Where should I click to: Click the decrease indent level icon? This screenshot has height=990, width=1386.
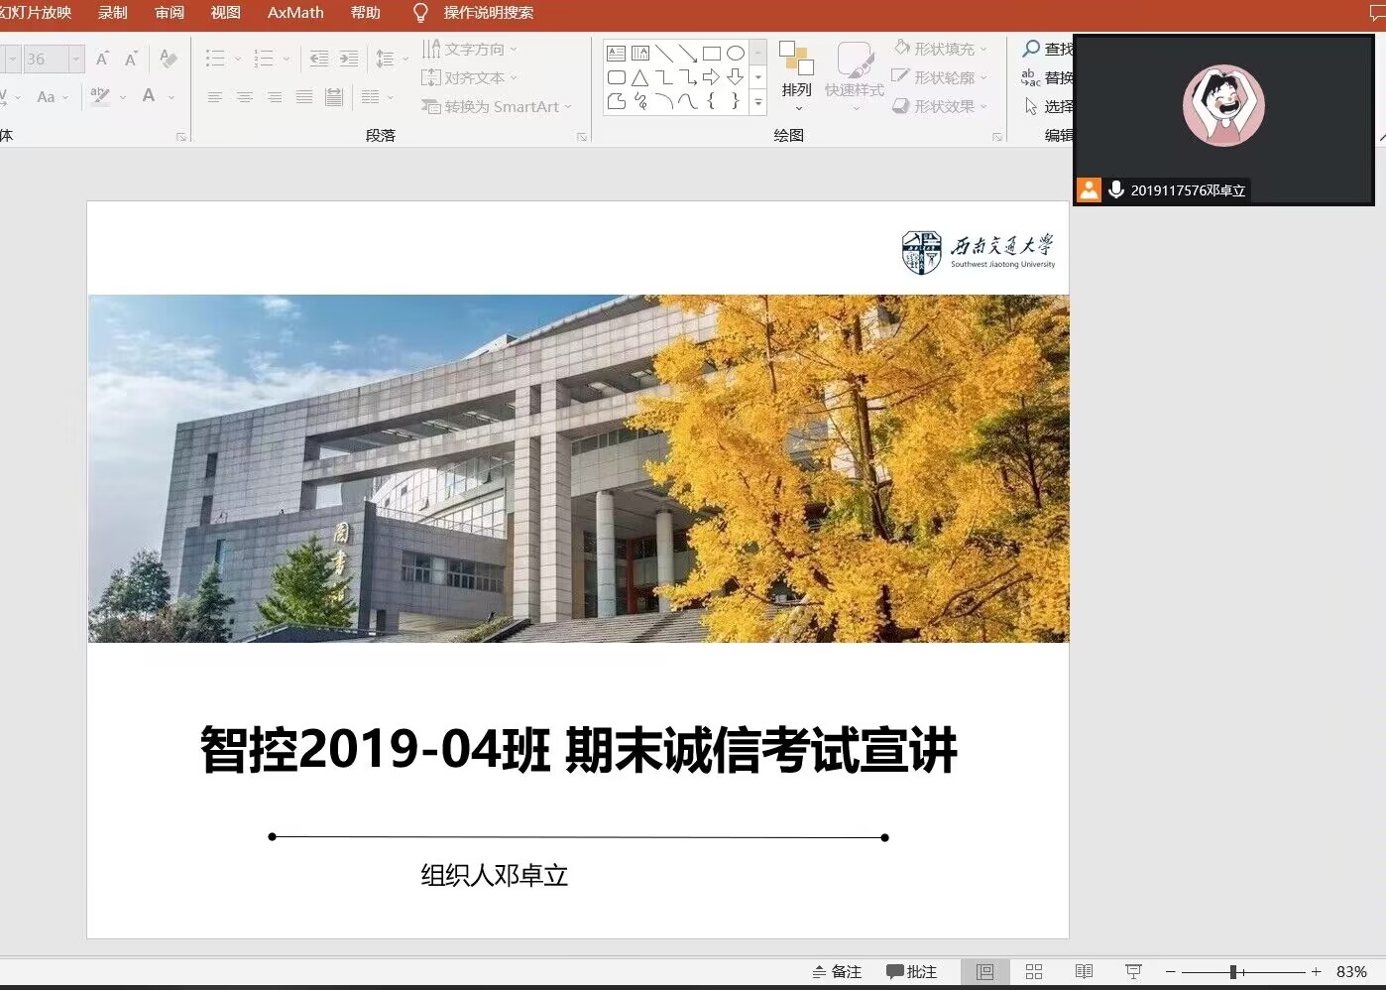click(319, 60)
